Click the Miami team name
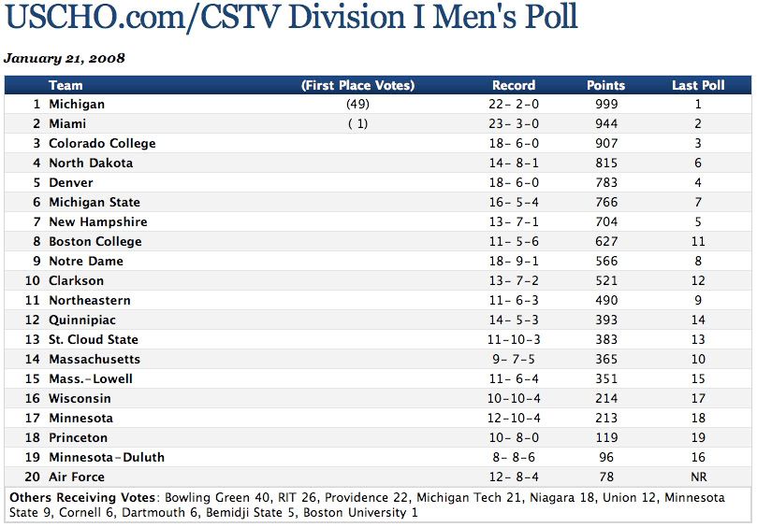This screenshot has width=757, height=527. click(67, 124)
